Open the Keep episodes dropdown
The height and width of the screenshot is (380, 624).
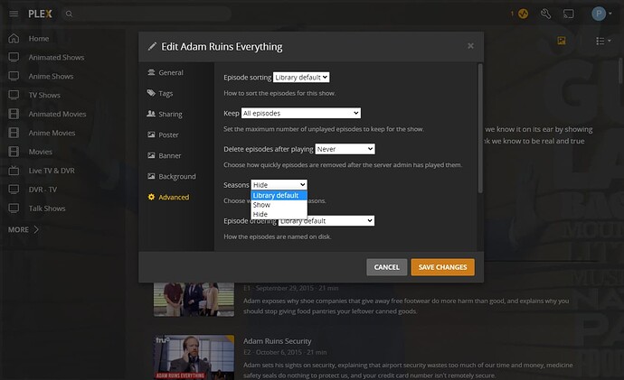pos(301,113)
